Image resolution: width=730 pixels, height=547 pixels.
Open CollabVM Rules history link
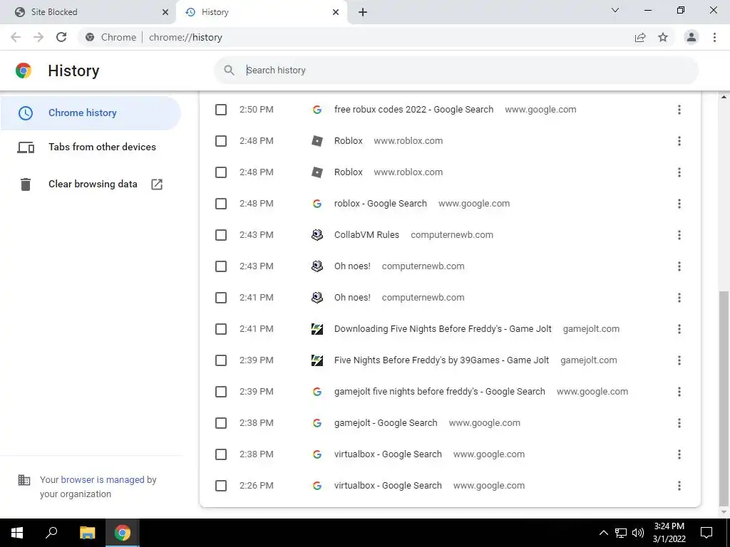[x=366, y=235]
